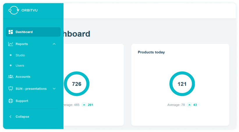The height and width of the screenshot is (132, 239).
Task: Select the Reports menu label
Action: (22, 44)
